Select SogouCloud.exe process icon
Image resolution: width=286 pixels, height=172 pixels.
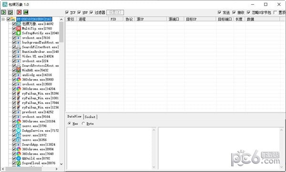(19, 163)
